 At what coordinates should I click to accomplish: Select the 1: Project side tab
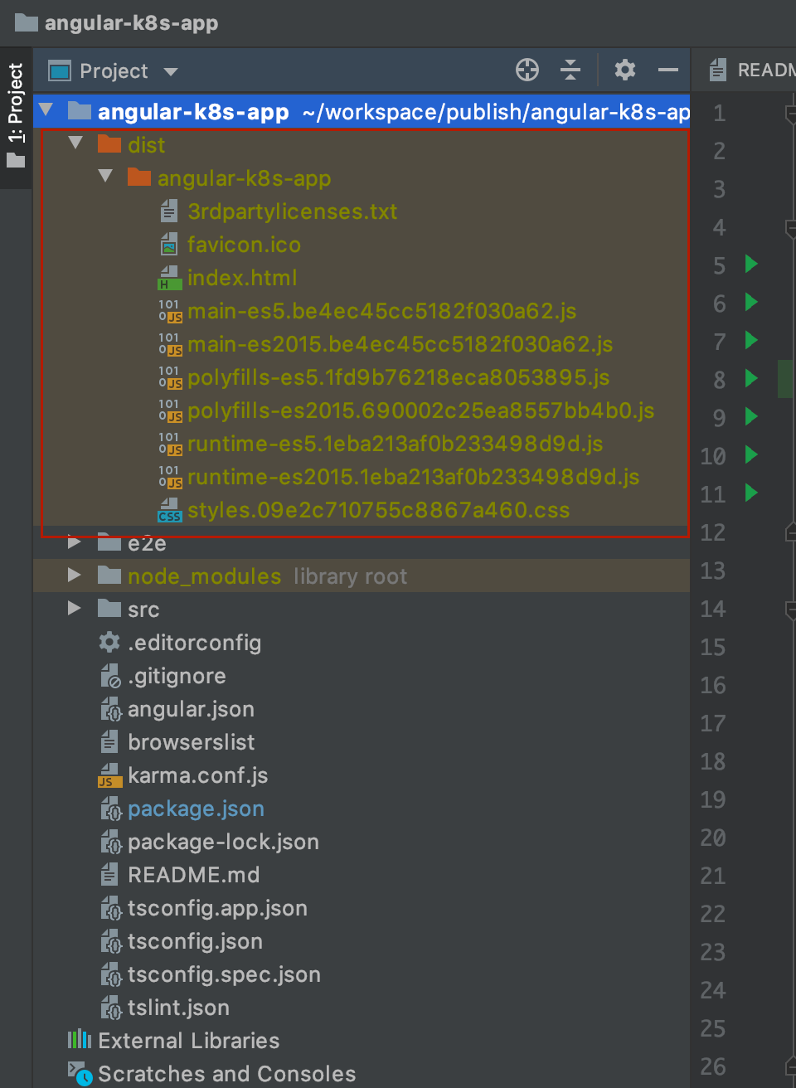[16, 116]
